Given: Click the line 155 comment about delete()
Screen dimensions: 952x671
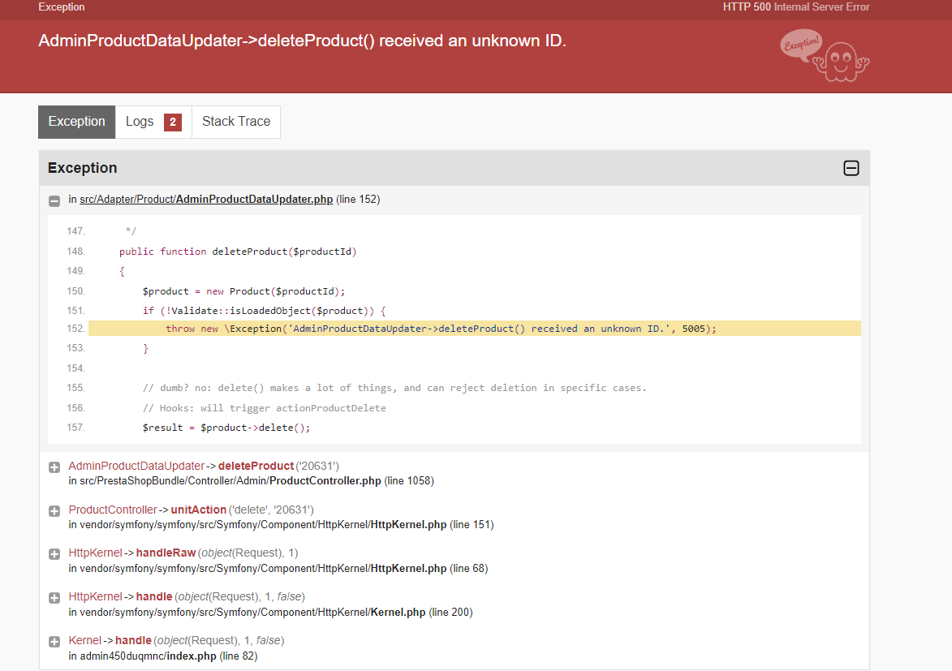Looking at the screenshot, I should tap(394, 387).
